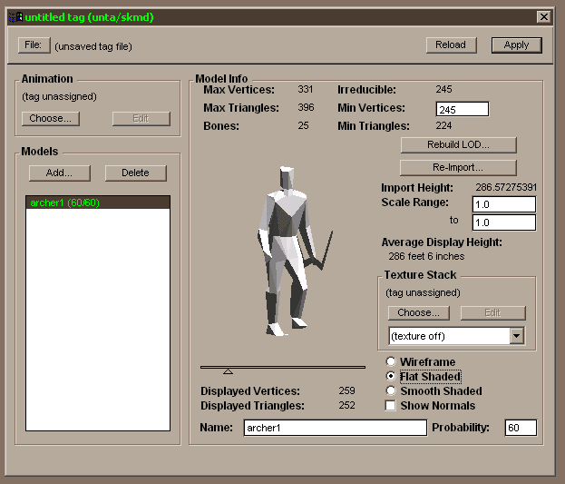Enable the Show Normals checkbox

pyautogui.click(x=391, y=405)
